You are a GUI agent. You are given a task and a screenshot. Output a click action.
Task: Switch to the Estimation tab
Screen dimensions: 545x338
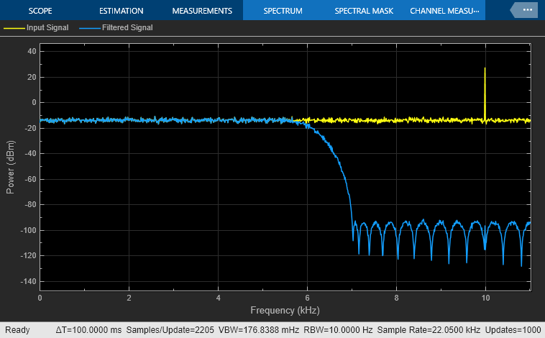[122, 11]
